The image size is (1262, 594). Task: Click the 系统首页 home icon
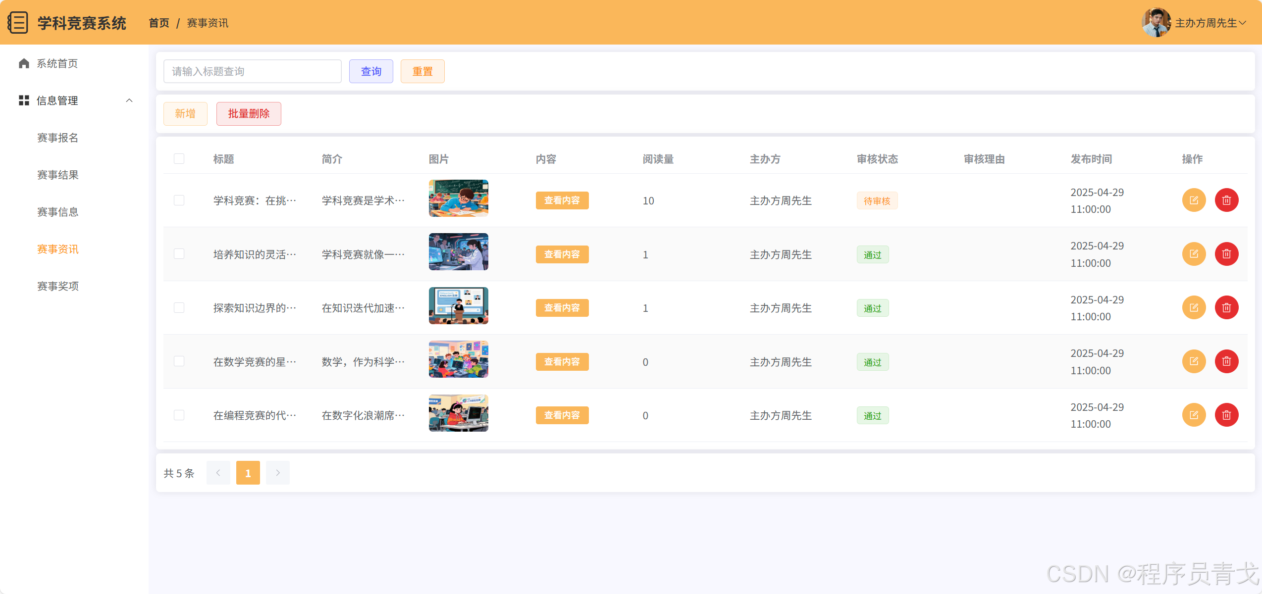24,63
